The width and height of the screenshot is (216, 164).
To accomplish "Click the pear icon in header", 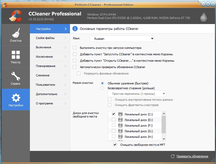I will coord(203,17).
